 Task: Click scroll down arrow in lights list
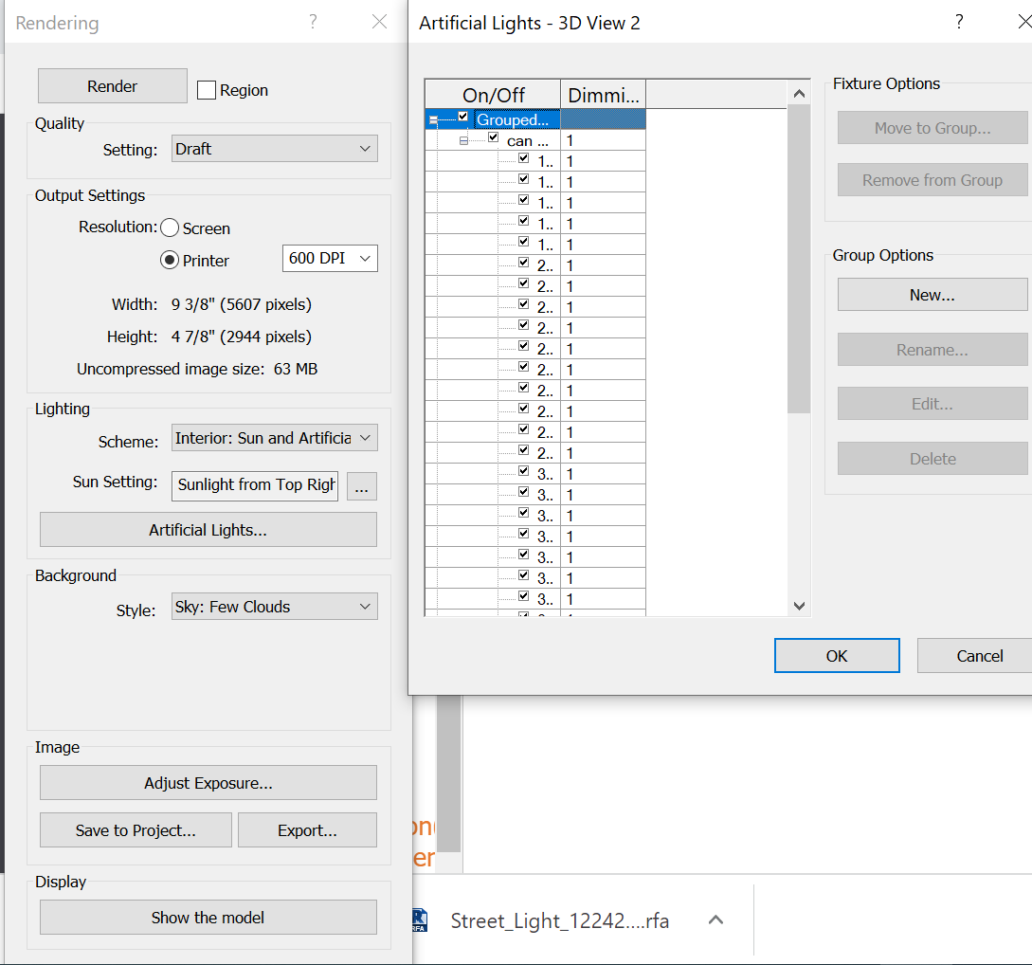(x=799, y=606)
